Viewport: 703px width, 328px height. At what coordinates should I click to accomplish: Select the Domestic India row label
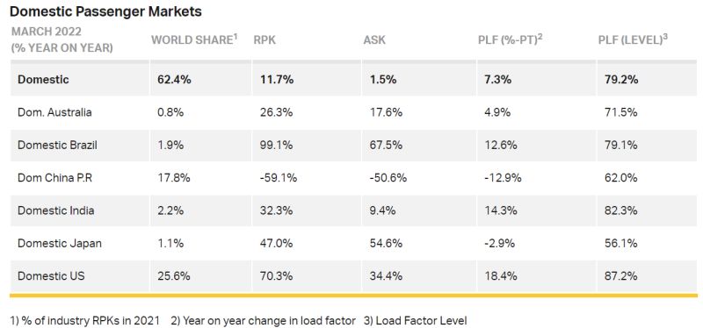click(x=56, y=210)
